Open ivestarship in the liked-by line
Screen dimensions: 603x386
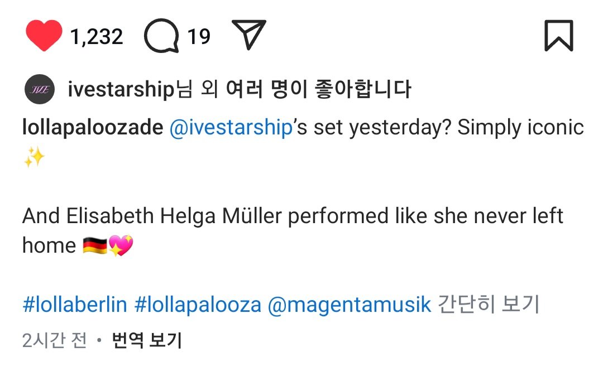click(121, 89)
